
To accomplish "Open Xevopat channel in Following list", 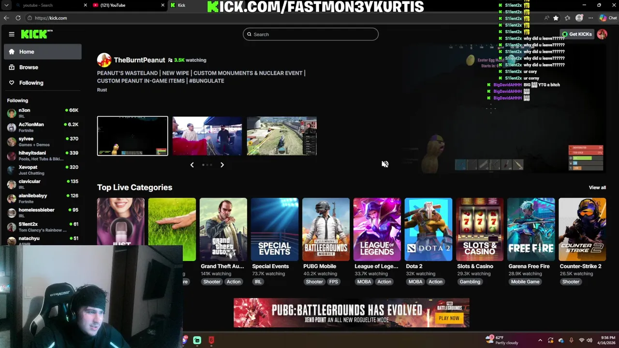I will [43, 170].
